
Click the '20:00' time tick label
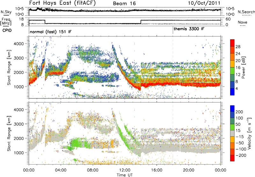pos(189,170)
